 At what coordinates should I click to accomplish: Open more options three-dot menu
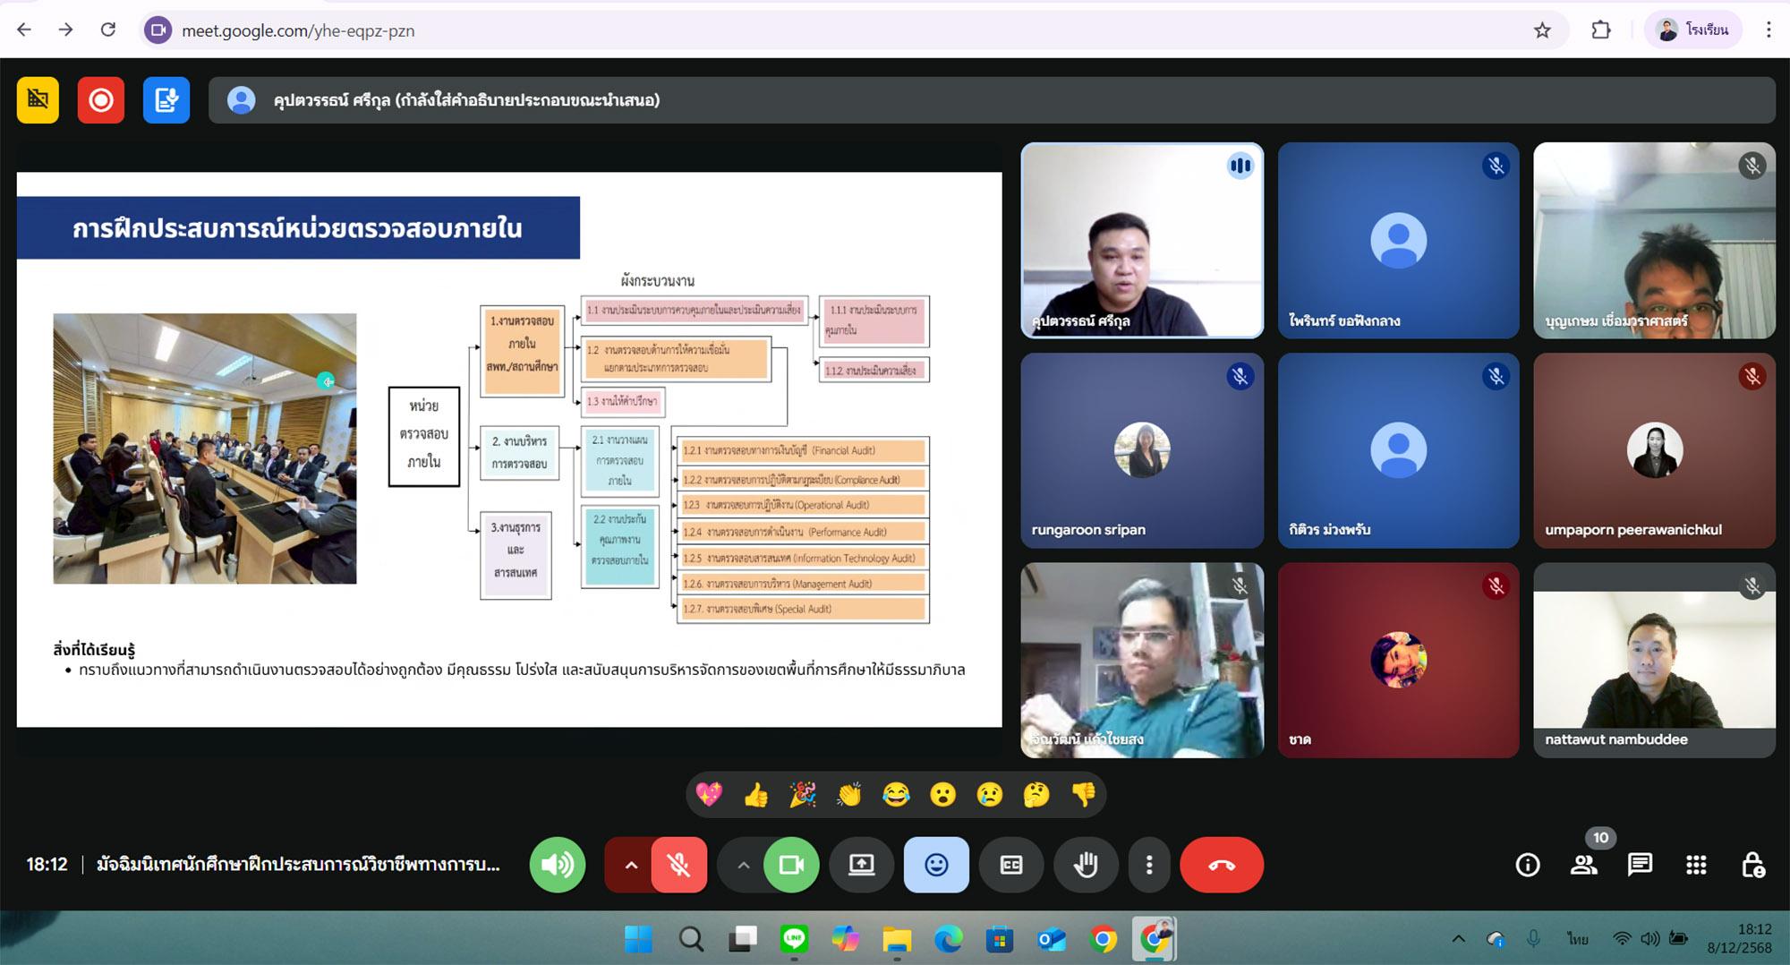click(1149, 865)
